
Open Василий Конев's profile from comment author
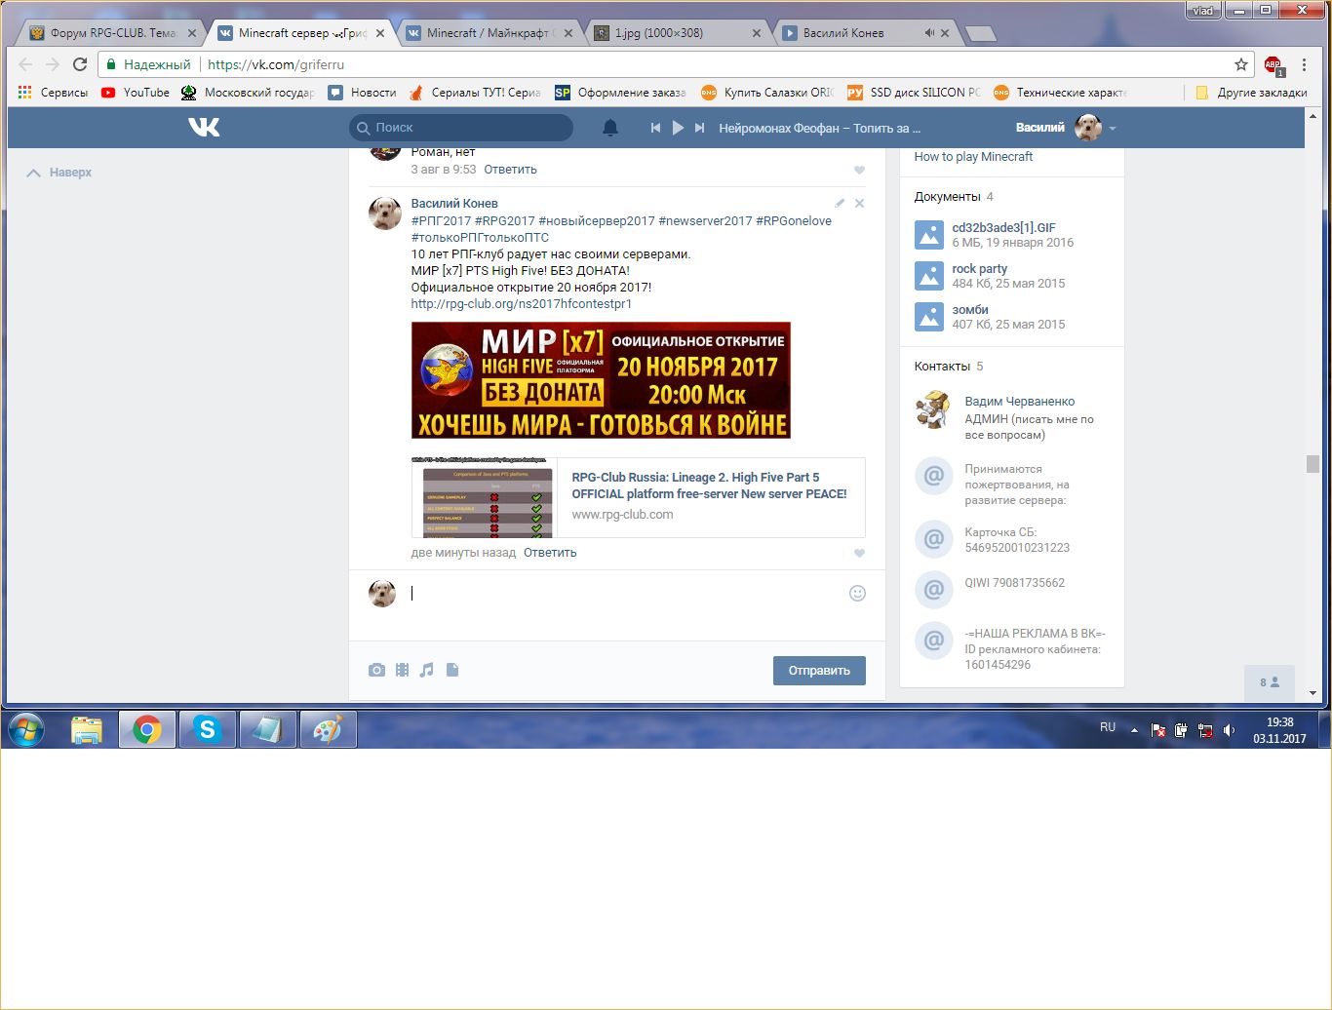[x=454, y=204]
